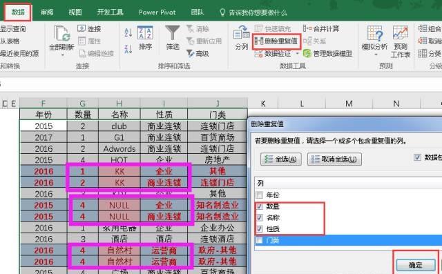
Task: Select column F header
Action: (x=43, y=104)
